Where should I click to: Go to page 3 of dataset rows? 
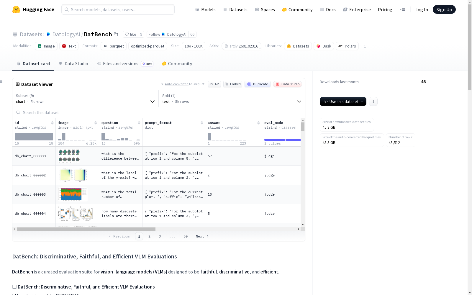[160, 236]
